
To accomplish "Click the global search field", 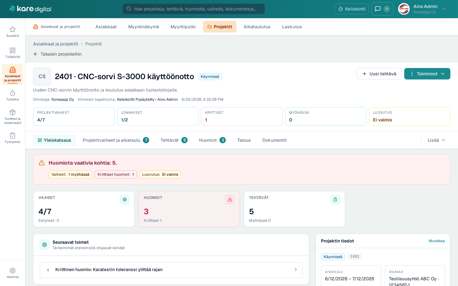I will [x=194, y=9].
